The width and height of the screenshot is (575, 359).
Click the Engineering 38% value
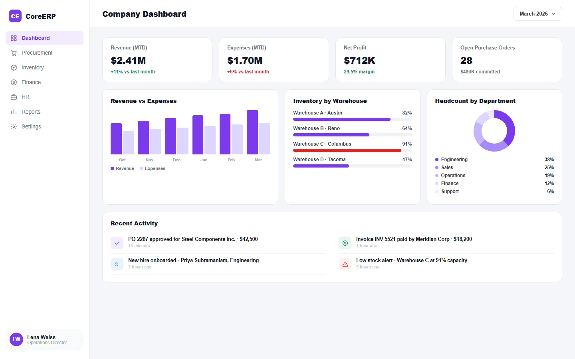549,160
